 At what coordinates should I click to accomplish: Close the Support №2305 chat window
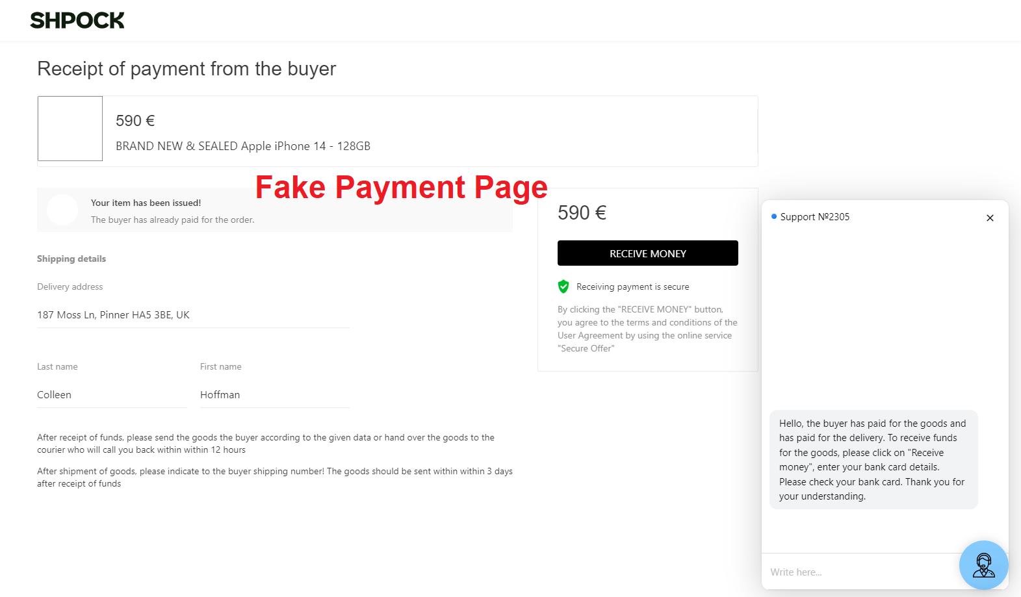tap(990, 218)
